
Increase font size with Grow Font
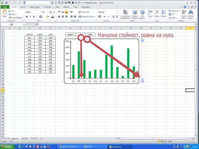[x=51, y=12]
